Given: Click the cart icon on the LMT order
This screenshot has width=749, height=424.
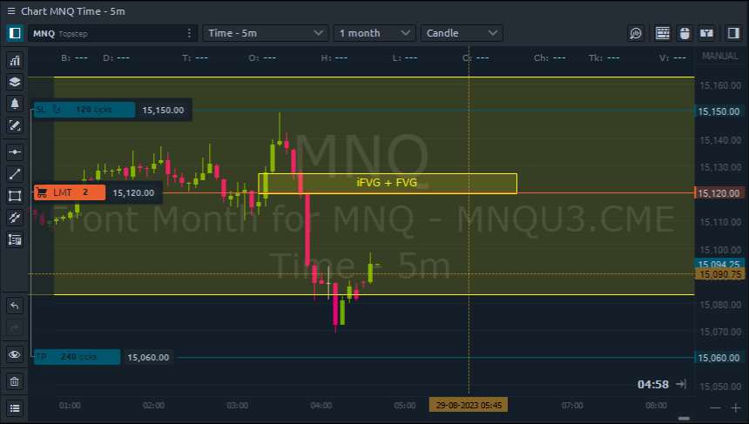Looking at the screenshot, I should click(42, 192).
